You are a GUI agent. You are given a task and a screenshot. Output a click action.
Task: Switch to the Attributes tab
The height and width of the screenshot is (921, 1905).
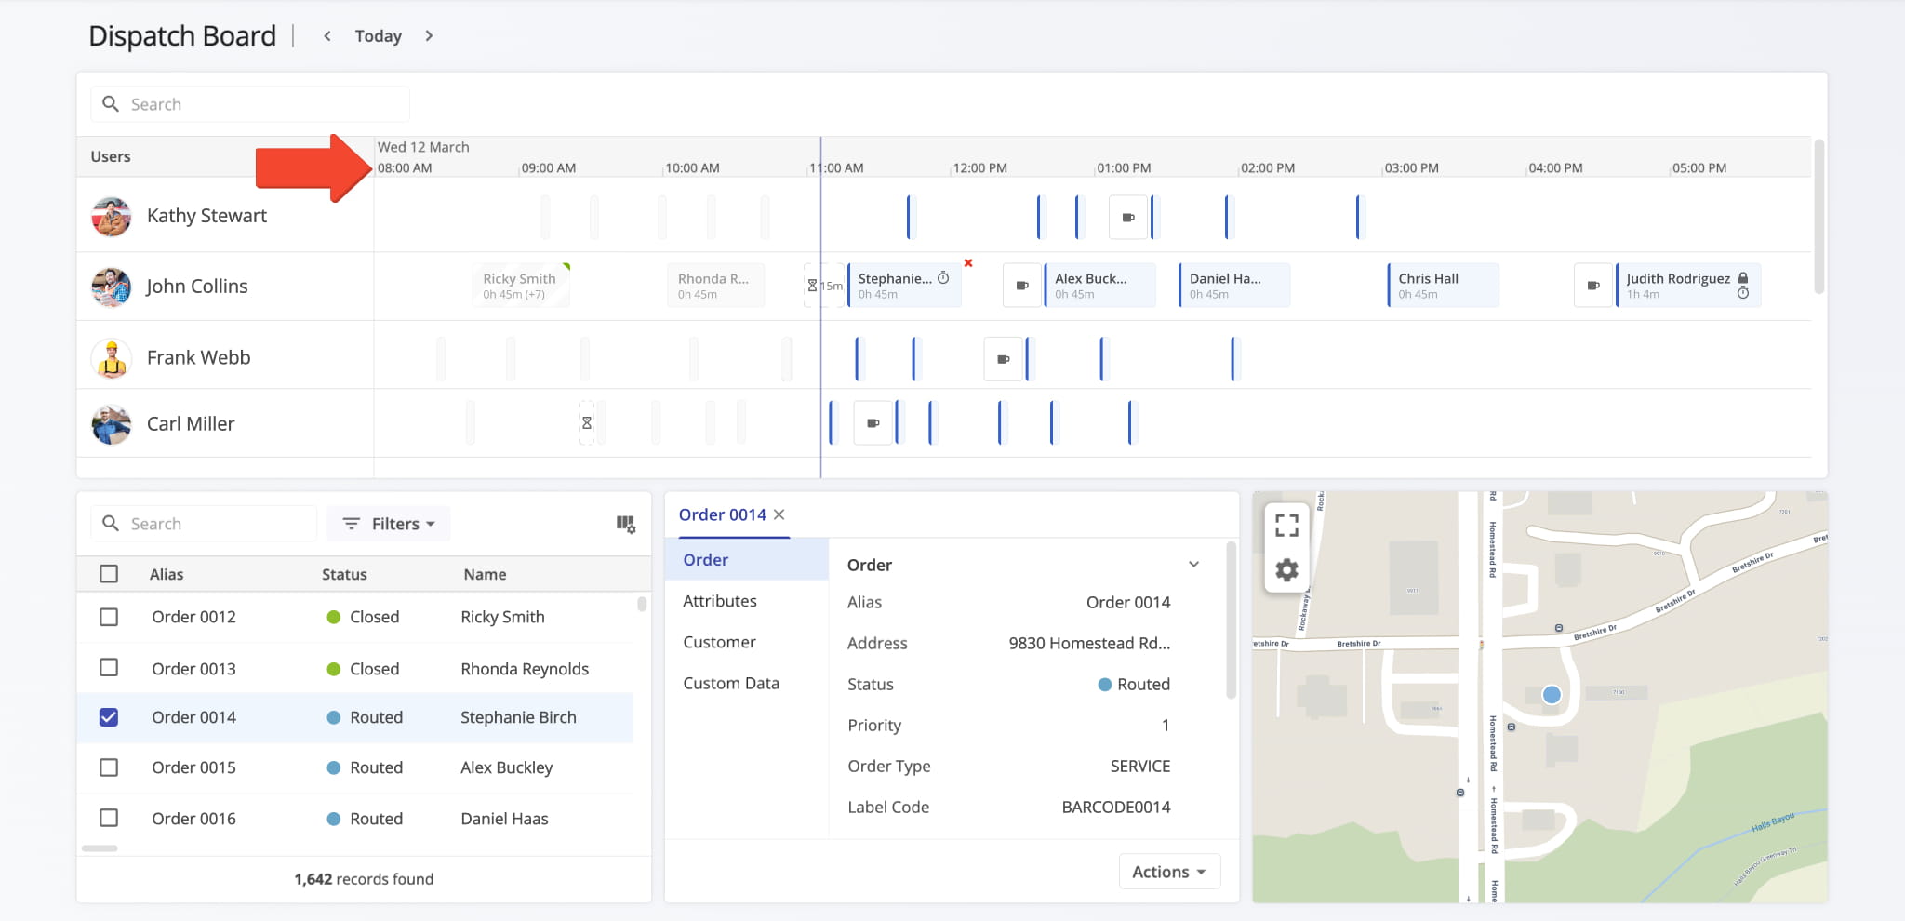[720, 601]
